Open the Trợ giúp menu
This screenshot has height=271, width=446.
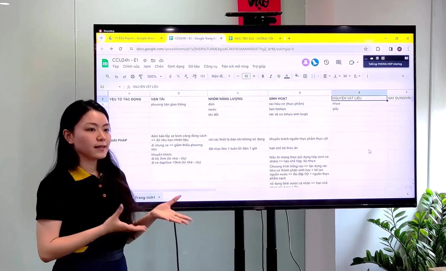point(259,66)
